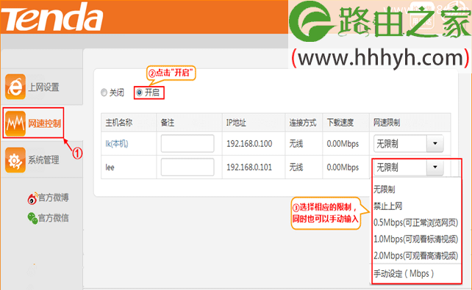Viewport: 472px width, 290px height.
Task: Open the 系统管理 gear icon
Action: click(15, 160)
